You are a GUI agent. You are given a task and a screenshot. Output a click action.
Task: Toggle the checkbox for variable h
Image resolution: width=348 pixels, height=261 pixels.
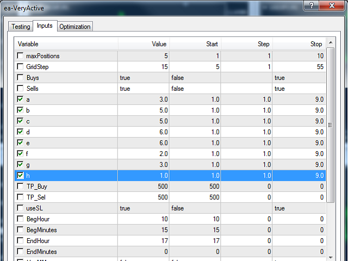coord(20,176)
